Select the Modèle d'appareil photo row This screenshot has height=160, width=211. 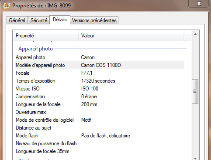[99, 65]
